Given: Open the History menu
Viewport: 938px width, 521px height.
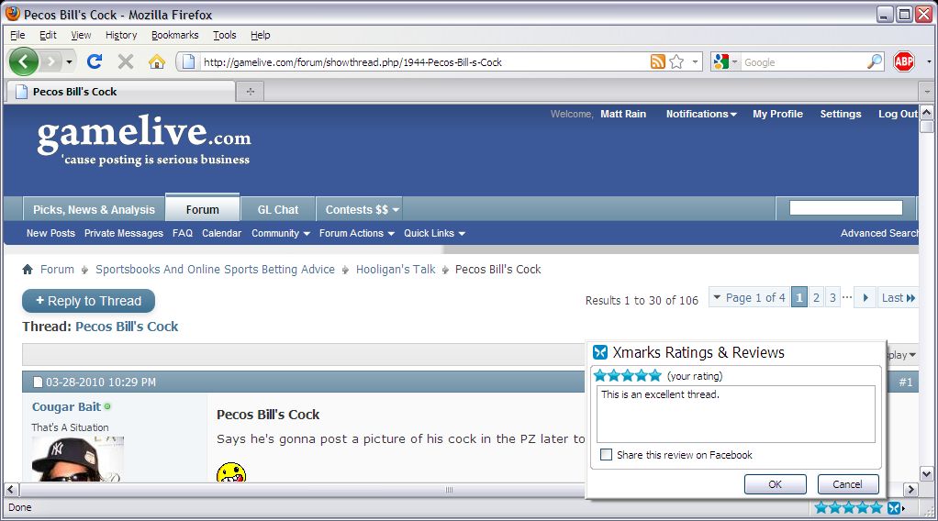Looking at the screenshot, I should coord(121,35).
